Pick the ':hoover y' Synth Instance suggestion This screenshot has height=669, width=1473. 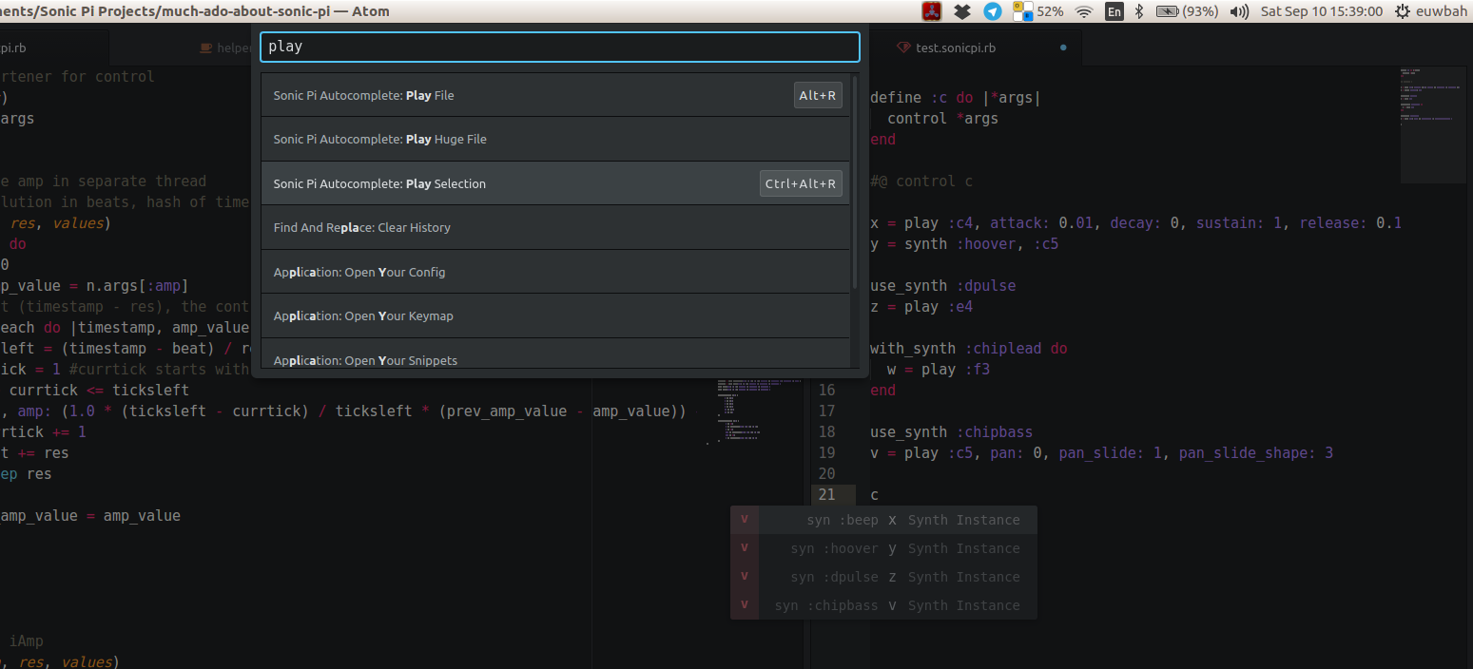click(x=883, y=548)
